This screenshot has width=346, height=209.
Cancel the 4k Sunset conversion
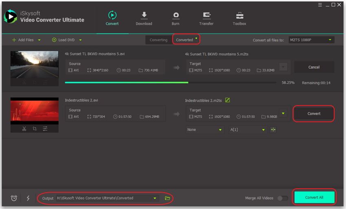click(x=314, y=67)
